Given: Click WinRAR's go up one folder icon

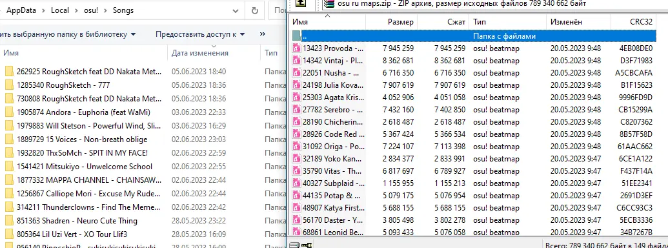Looking at the screenshot, I should [301, 3].
